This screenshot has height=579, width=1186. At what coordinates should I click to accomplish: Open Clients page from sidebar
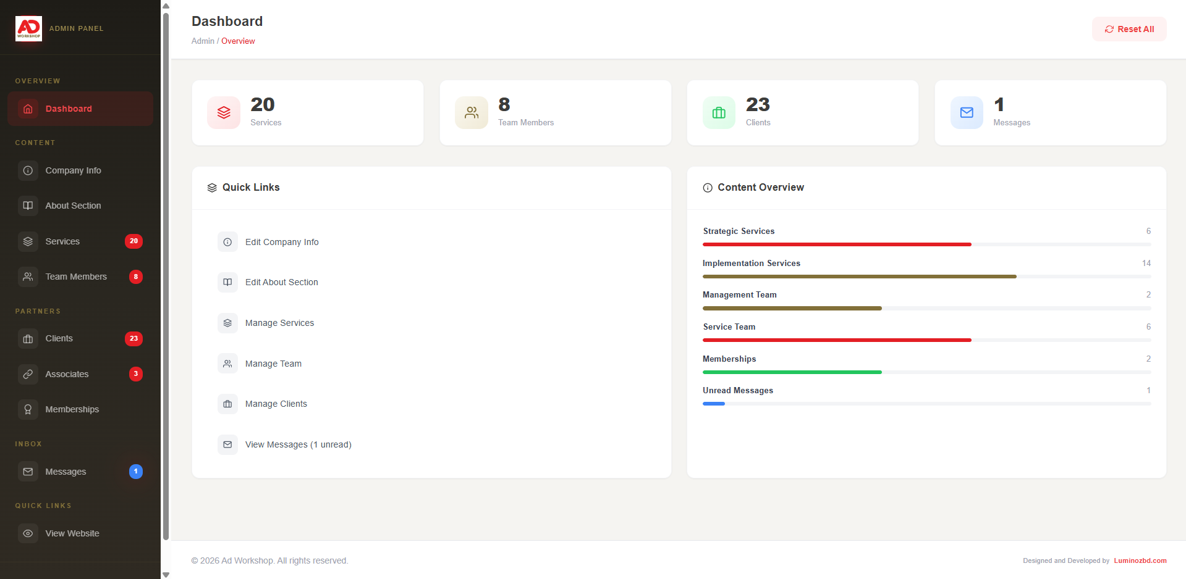coord(59,338)
